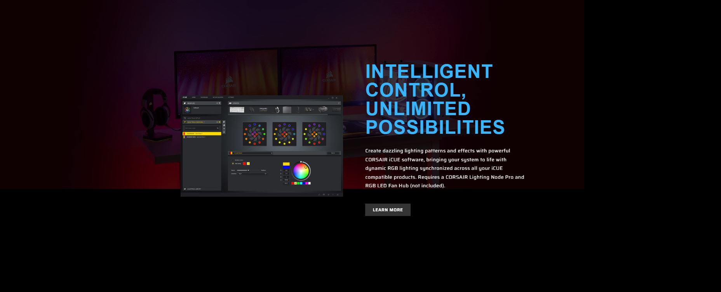The height and width of the screenshot is (292, 721).
Task: Pick the green preset color swatch
Action: pos(298,183)
